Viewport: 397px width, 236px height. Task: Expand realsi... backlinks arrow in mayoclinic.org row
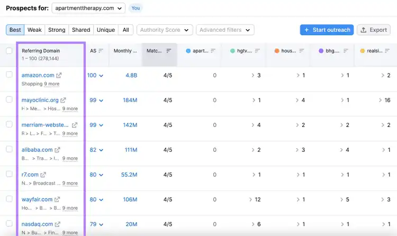point(380,100)
